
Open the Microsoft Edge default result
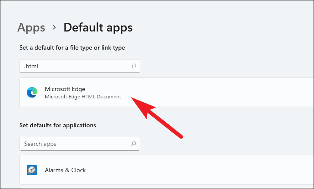166,92
